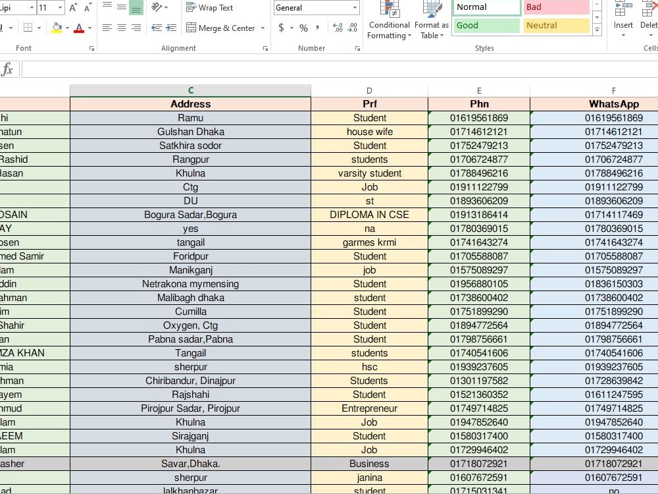Open font color dropdown arrow

[x=89, y=28]
